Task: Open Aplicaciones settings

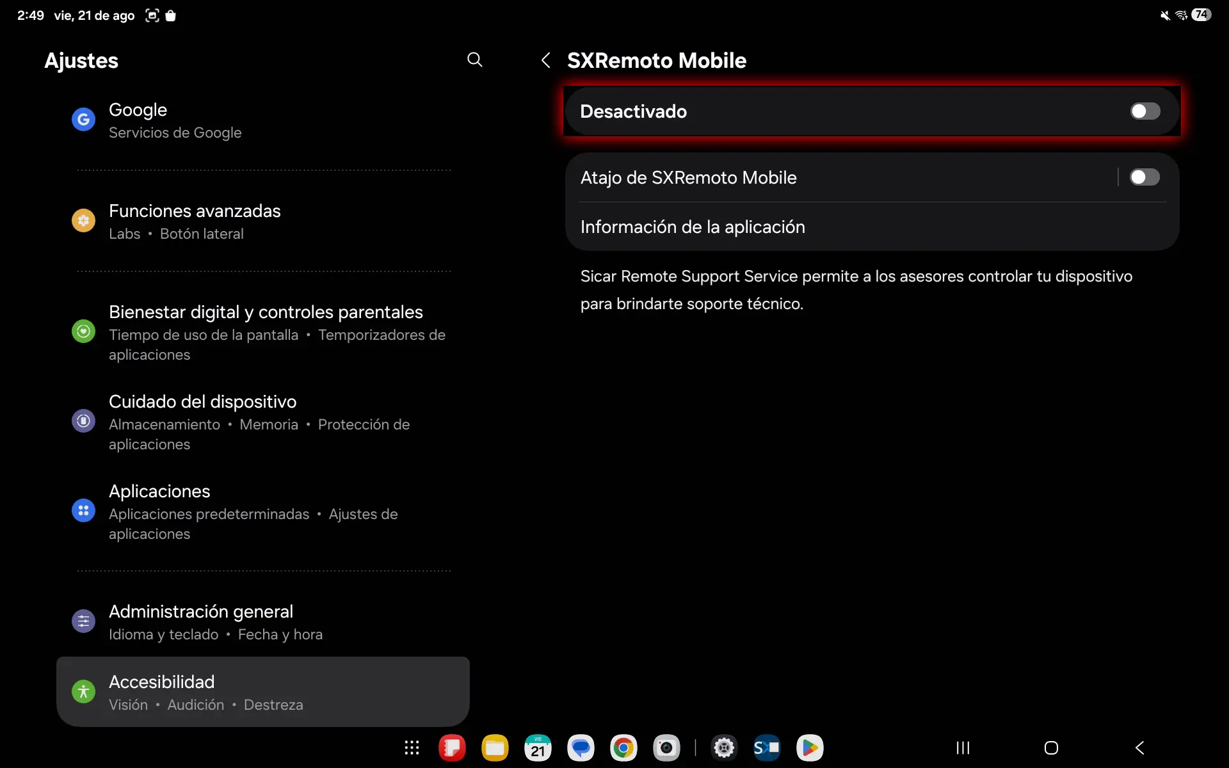Action: tap(262, 511)
